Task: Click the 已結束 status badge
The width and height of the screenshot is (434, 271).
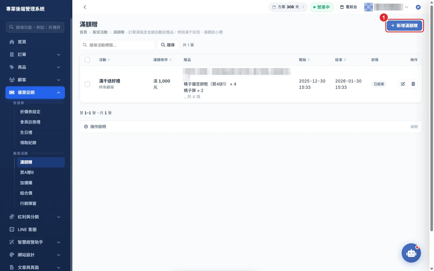Action: [379, 84]
